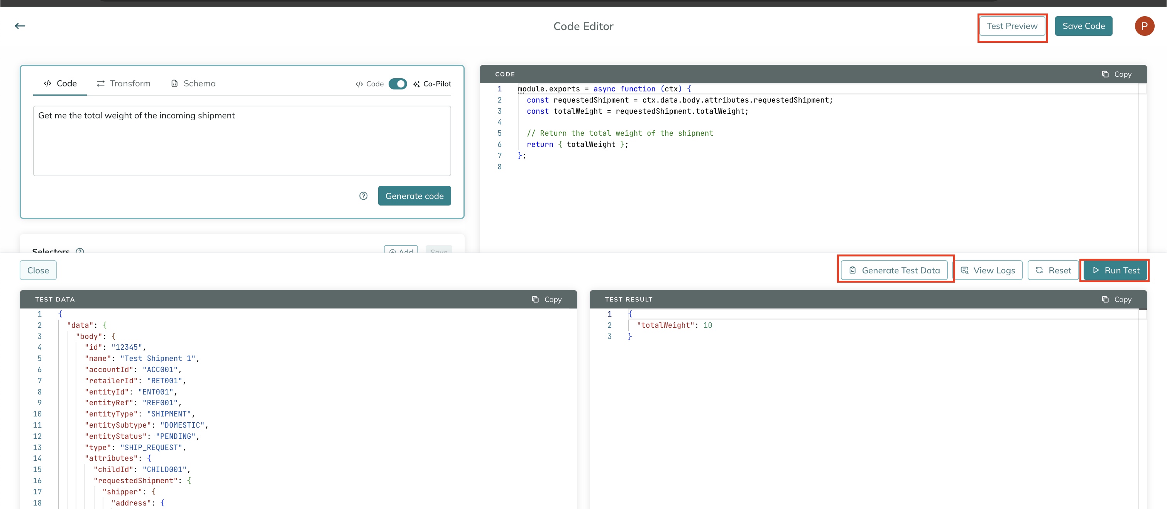This screenshot has width=1167, height=509.
Task: Click the "id": "12345" line
Action: (x=115, y=347)
